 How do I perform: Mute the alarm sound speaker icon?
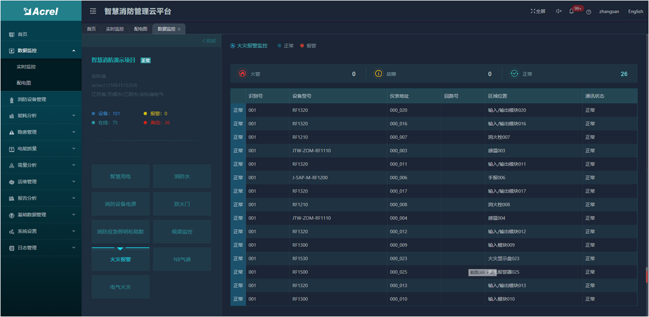click(x=558, y=11)
